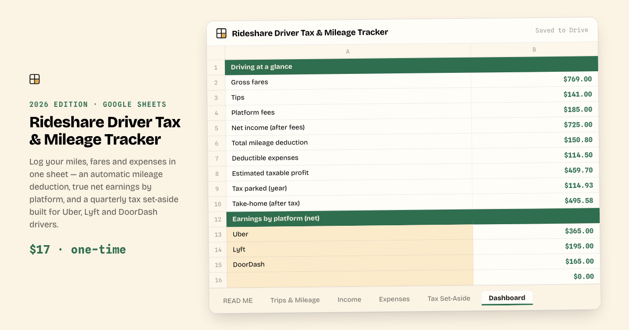Select 'Tax parked (year)' cell
The width and height of the screenshot is (629, 330).
[349, 188]
